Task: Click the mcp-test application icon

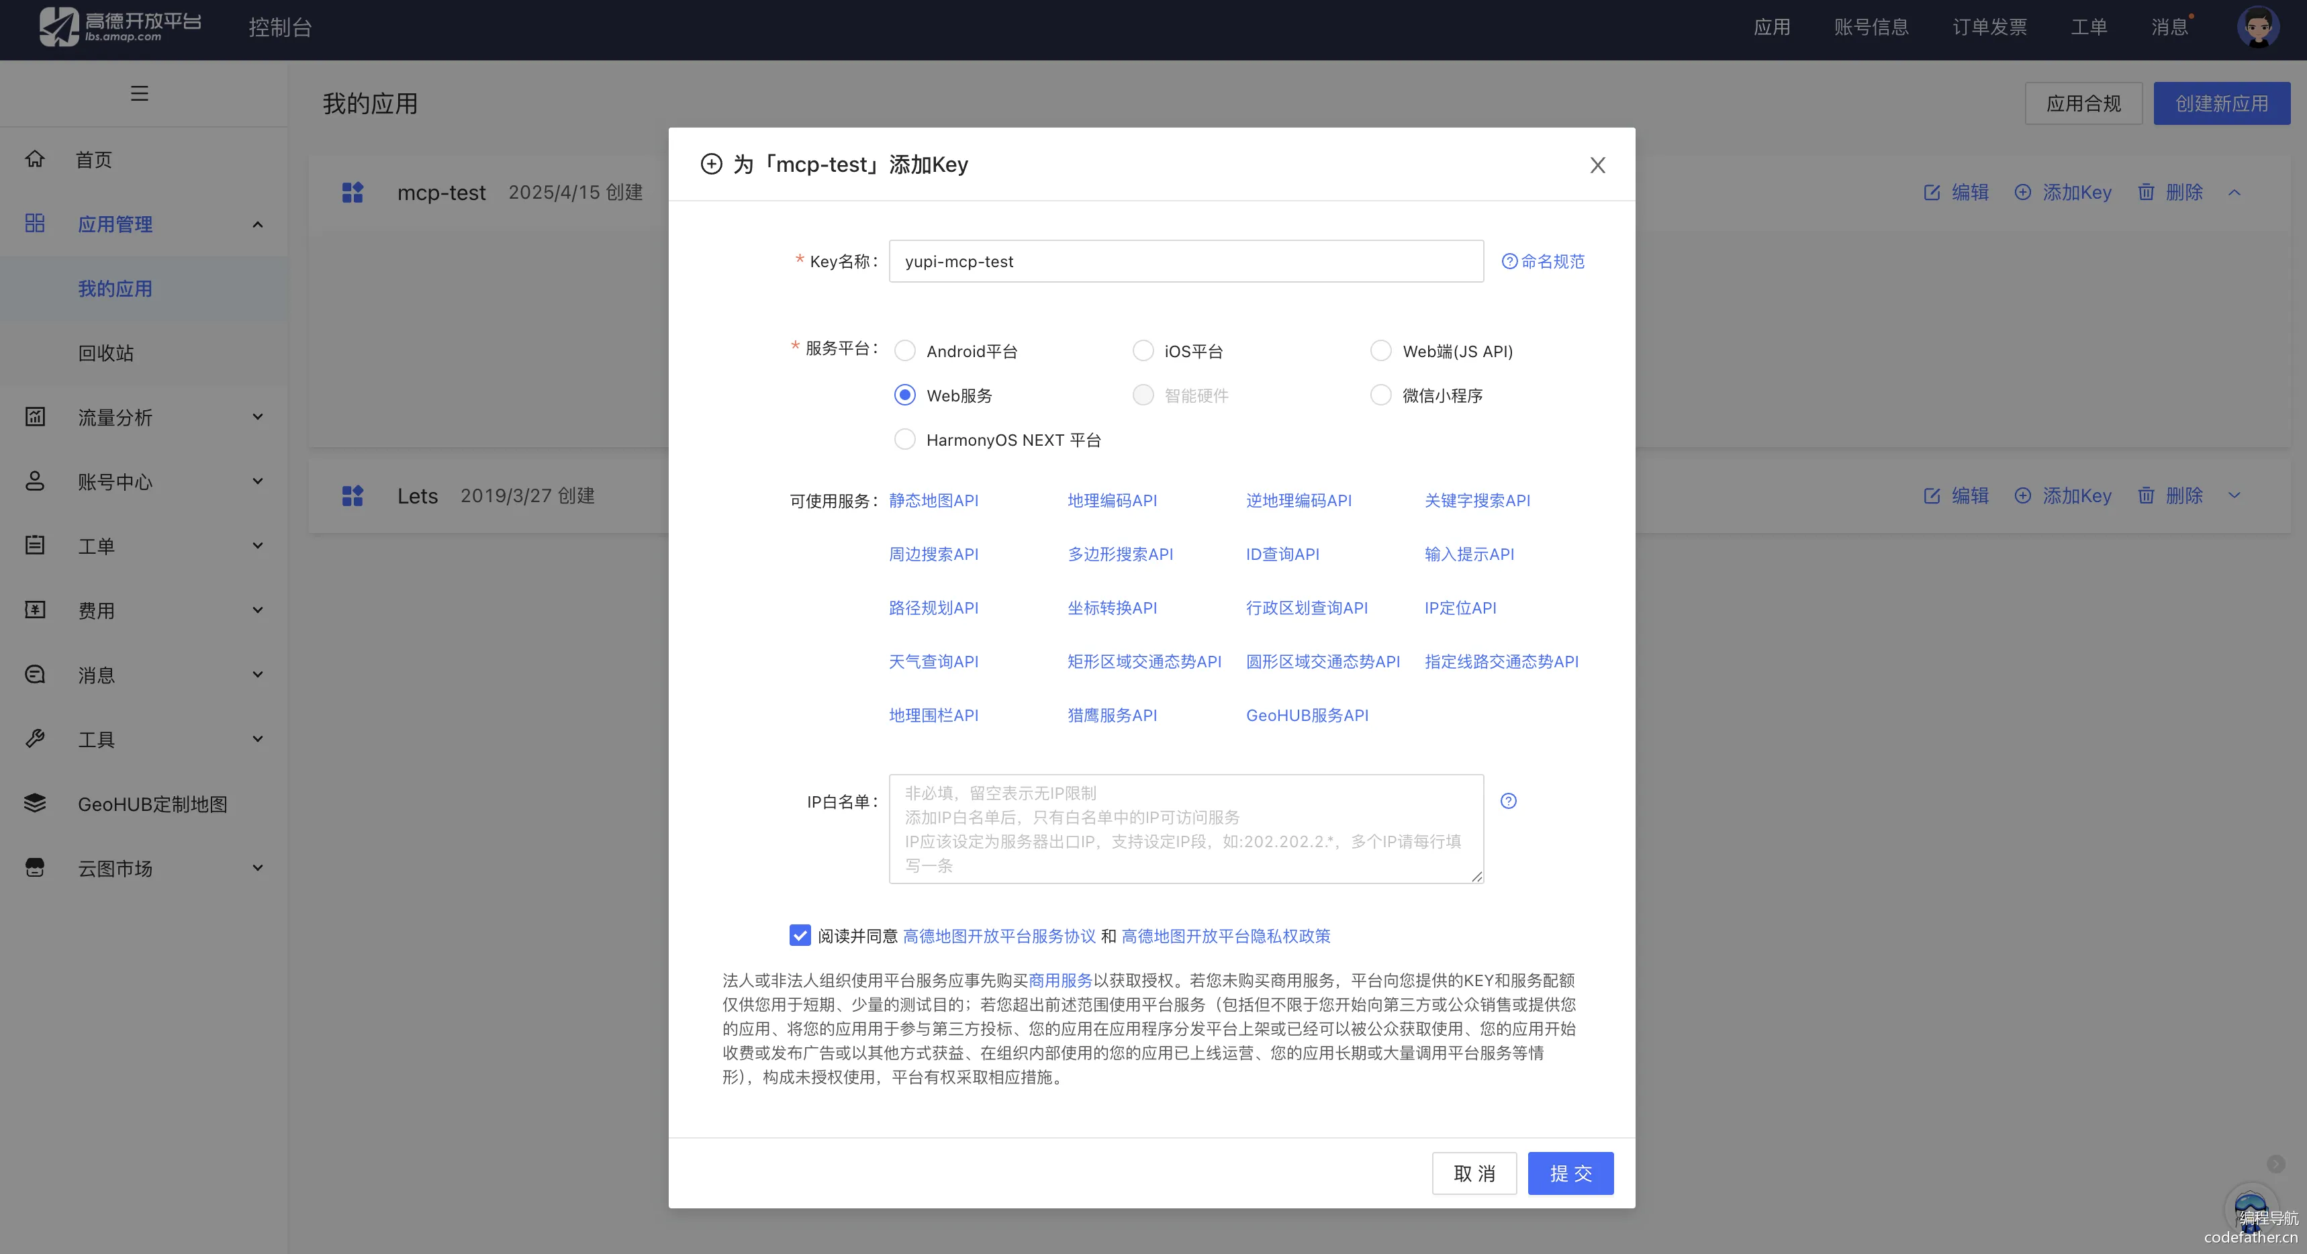Action: 353,192
